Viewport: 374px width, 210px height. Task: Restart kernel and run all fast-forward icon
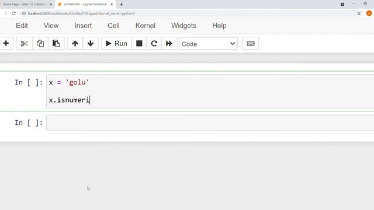pyautogui.click(x=169, y=43)
